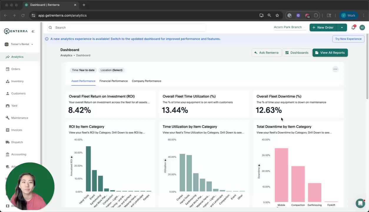
Task: Click the Ask Renterra button
Action: coord(266,53)
